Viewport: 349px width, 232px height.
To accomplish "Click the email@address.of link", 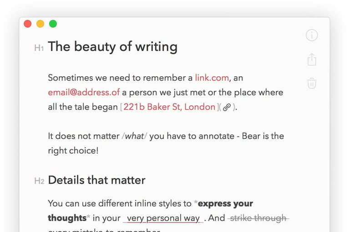I will tap(84, 92).
